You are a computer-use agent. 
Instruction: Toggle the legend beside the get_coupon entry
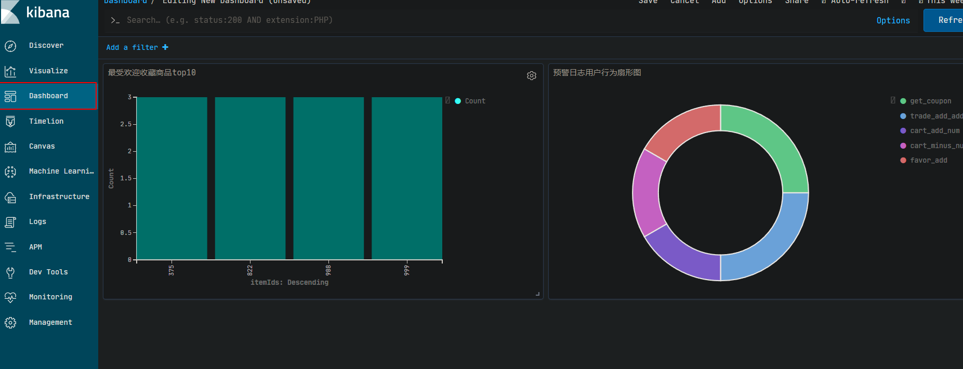[893, 100]
